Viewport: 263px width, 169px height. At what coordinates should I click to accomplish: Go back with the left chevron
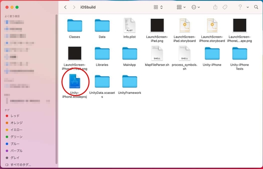pyautogui.click(x=65, y=7)
